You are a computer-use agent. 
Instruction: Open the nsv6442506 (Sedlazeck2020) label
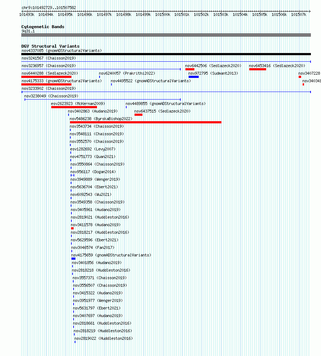coord(213,66)
